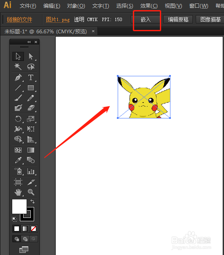Select the Pen tool
The image size is (224, 255).
click(x=18, y=78)
